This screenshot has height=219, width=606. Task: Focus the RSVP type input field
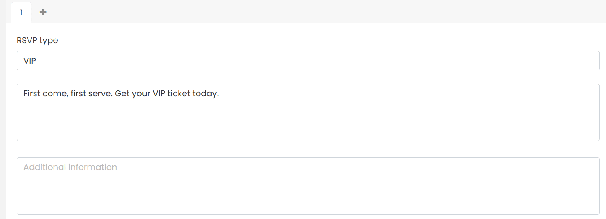point(308,61)
